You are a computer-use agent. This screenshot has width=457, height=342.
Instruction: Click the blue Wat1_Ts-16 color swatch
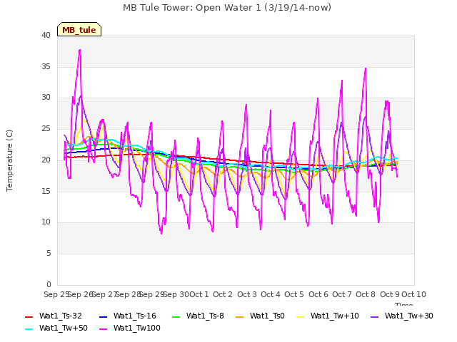104,316
